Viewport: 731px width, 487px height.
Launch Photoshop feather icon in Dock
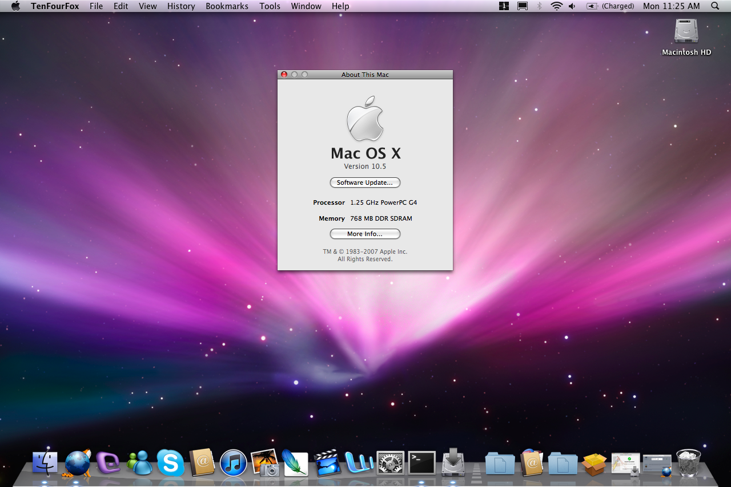pyautogui.click(x=295, y=462)
